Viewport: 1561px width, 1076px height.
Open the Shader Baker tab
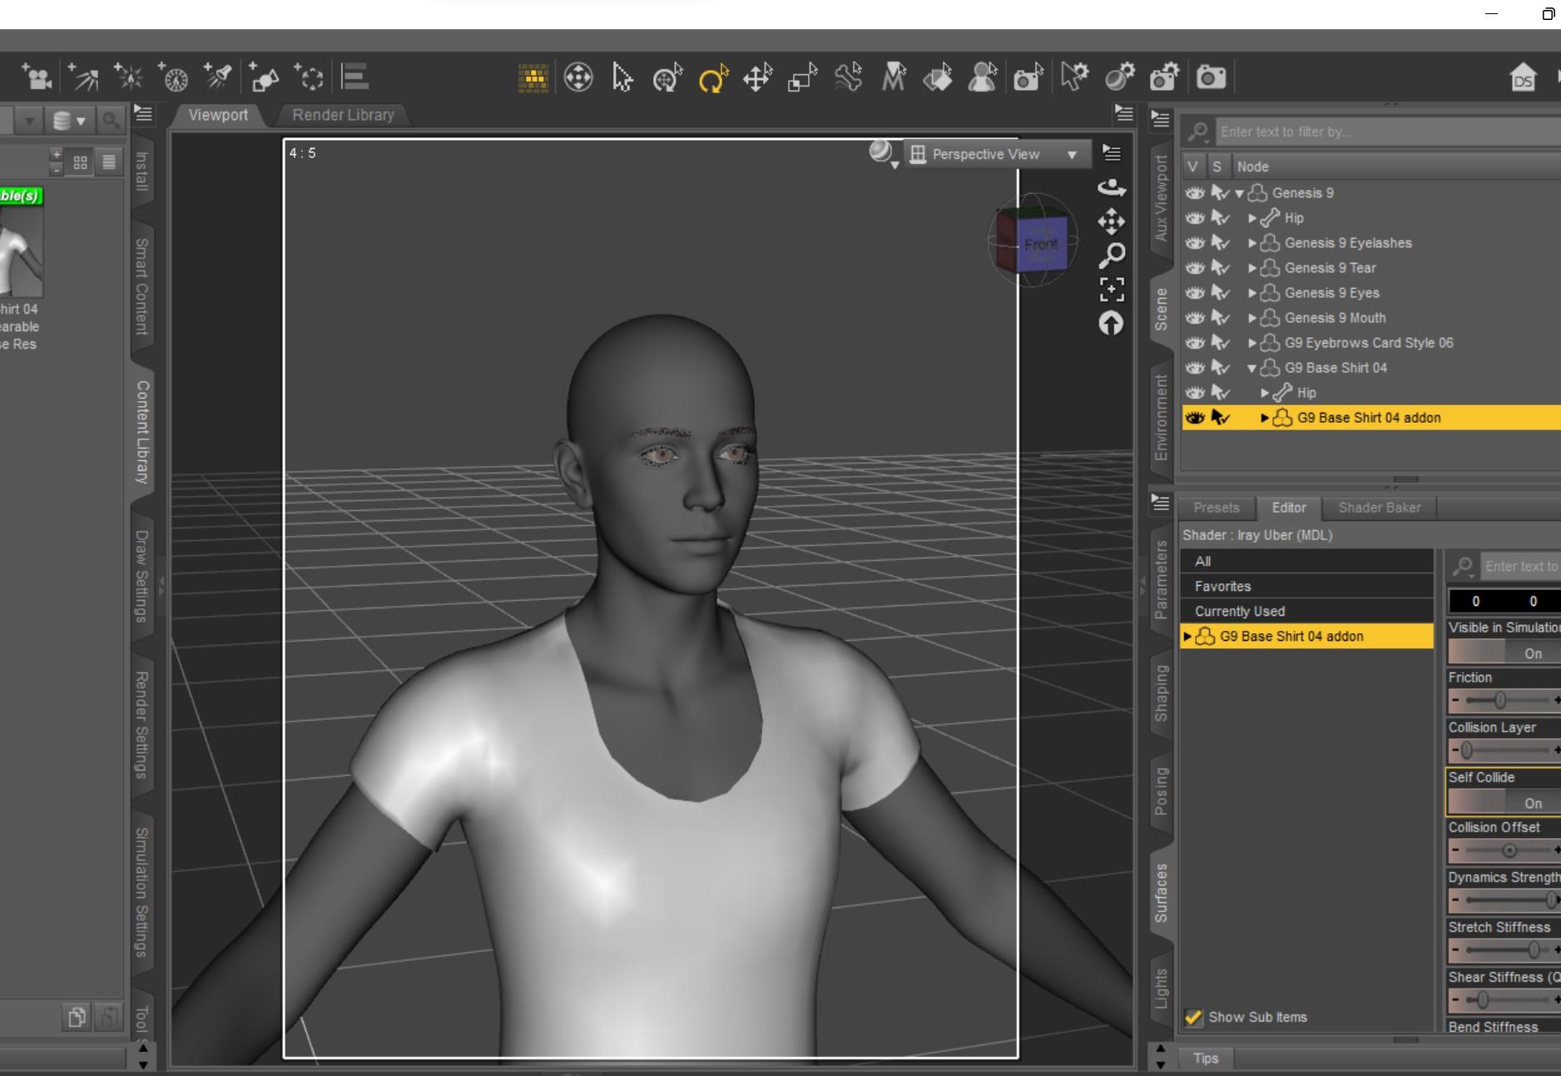coord(1379,508)
